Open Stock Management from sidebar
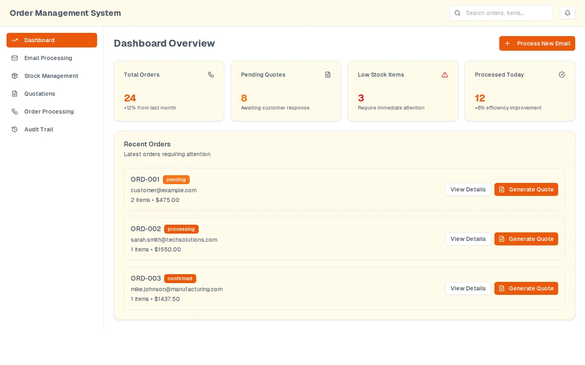The width and height of the screenshot is (585, 365). click(x=52, y=76)
